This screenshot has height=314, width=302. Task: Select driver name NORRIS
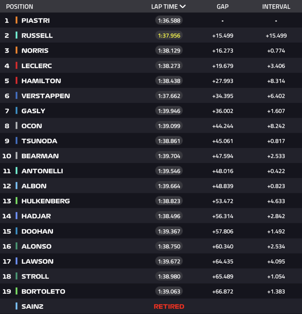coord(35,51)
